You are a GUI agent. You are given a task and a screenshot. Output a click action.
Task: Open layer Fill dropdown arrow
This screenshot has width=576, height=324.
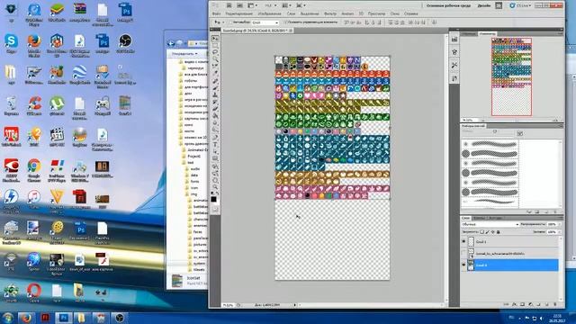pos(560,232)
